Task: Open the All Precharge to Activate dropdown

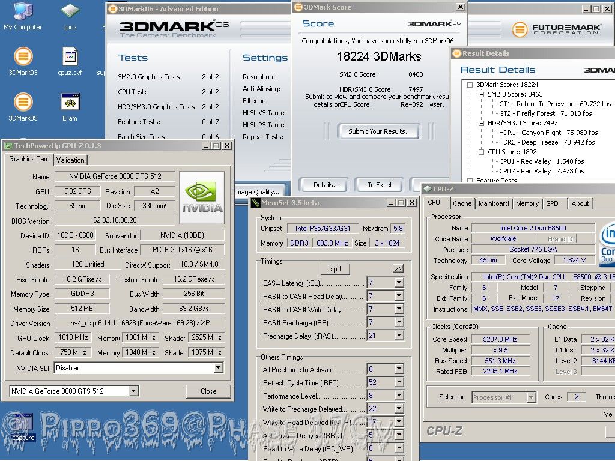Action: click(399, 369)
